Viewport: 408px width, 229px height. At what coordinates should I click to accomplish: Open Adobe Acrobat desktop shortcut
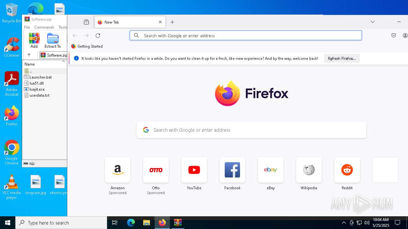click(x=11, y=84)
